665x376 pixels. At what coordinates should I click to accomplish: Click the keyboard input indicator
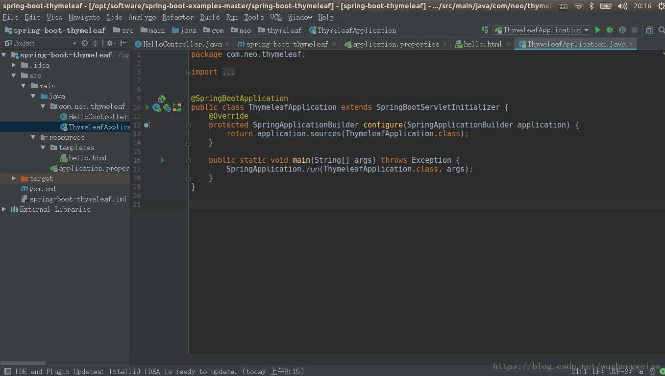563,6
